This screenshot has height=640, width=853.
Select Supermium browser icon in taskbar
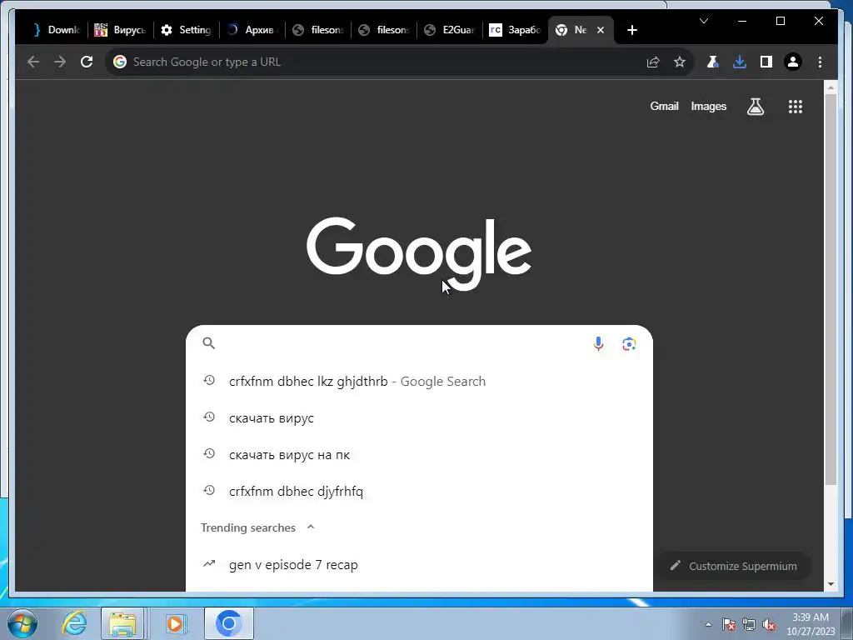point(228,623)
